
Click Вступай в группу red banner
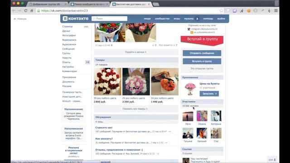coord(202,40)
